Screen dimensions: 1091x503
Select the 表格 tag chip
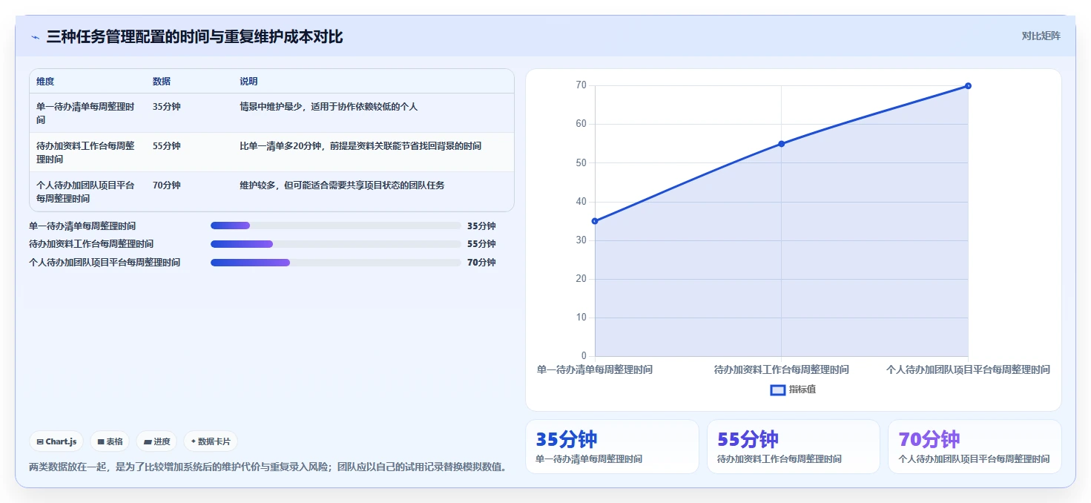110,441
